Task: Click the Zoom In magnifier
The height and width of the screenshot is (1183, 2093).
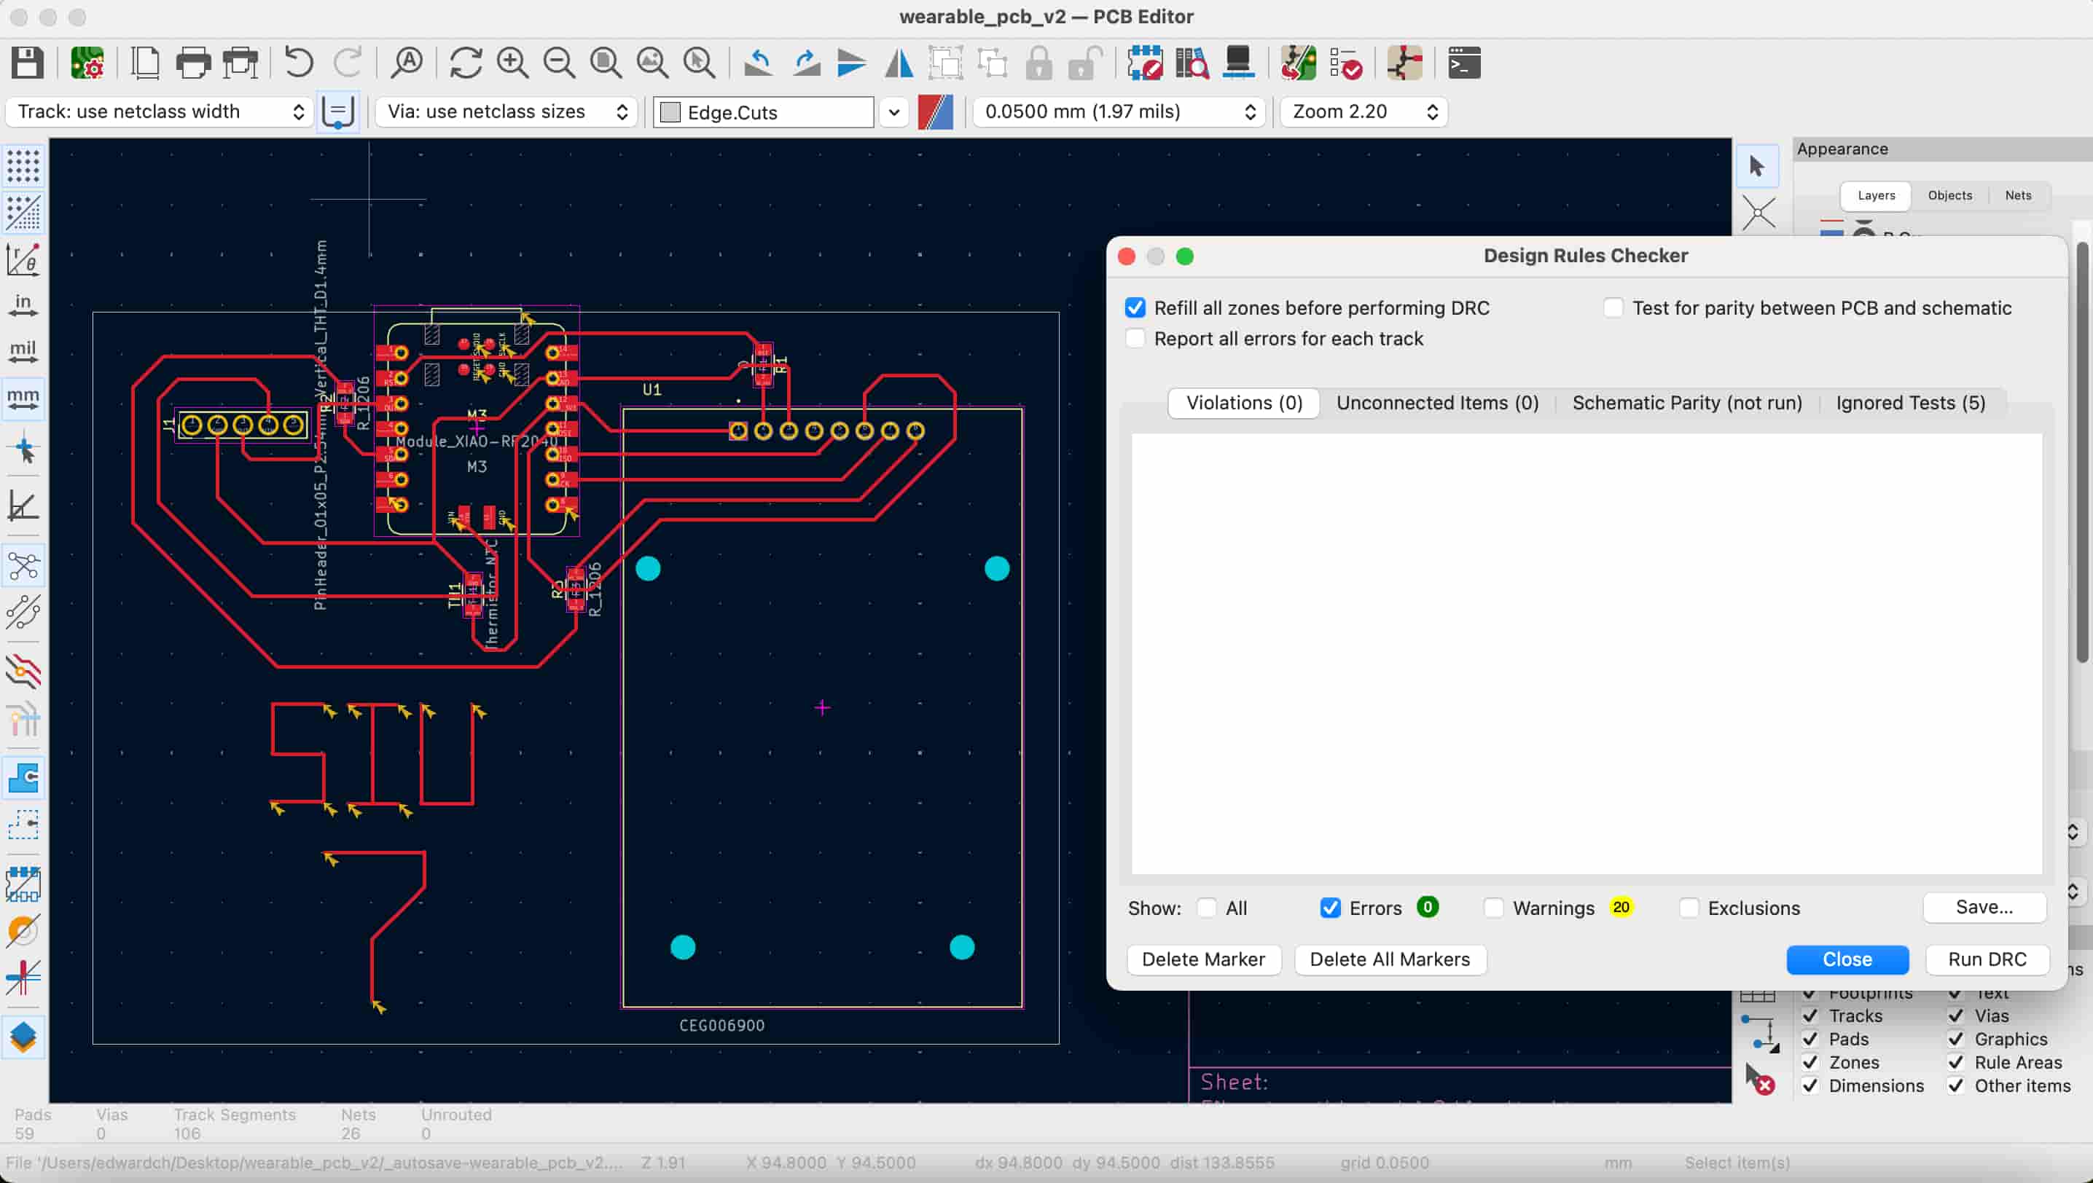Action: pyautogui.click(x=512, y=63)
